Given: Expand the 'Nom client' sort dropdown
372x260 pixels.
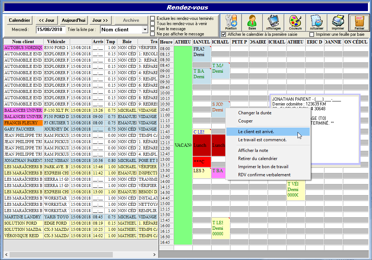Looking at the screenshot, I should point(145,30).
